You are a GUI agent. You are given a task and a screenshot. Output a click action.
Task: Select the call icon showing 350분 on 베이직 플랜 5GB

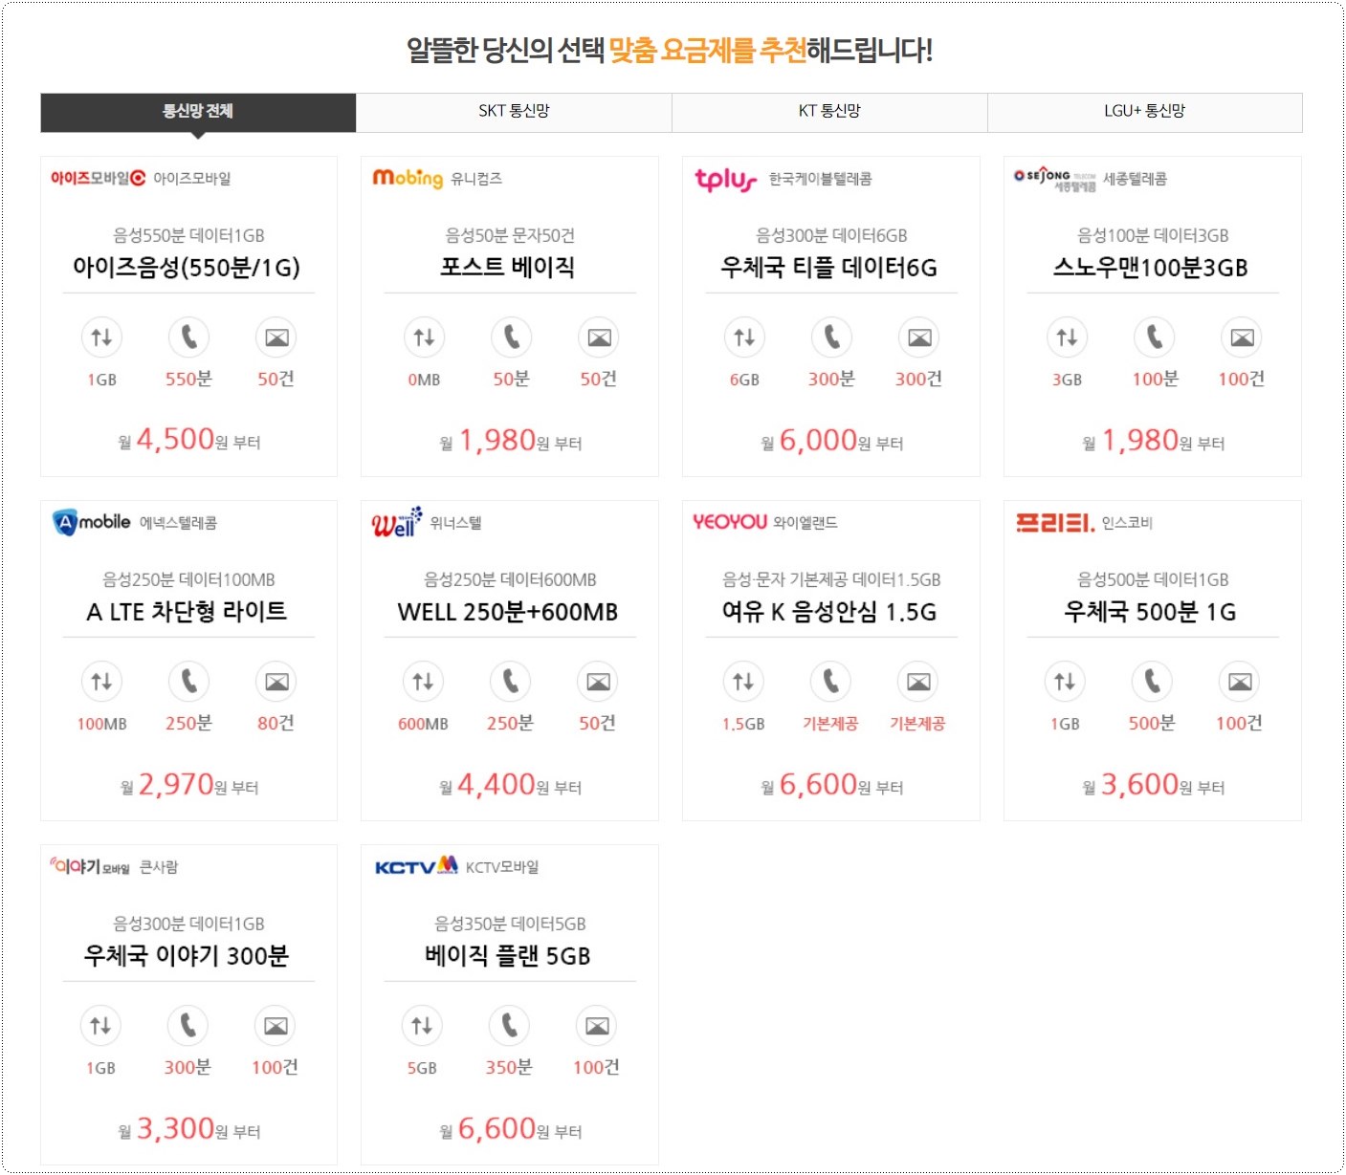coord(510,1025)
